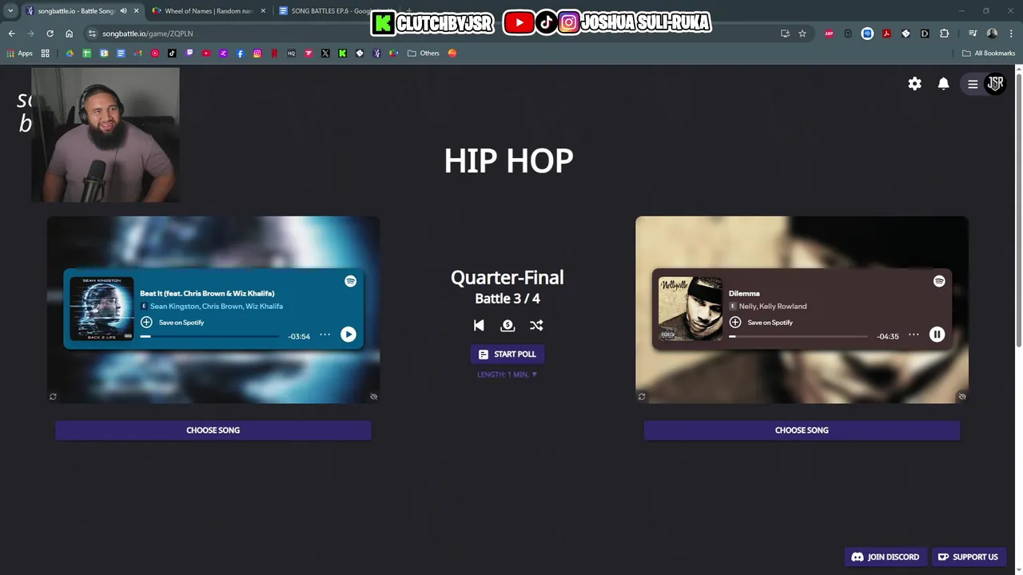The height and width of the screenshot is (575, 1023).
Task: Install the app via address bar icon
Action: (785, 34)
